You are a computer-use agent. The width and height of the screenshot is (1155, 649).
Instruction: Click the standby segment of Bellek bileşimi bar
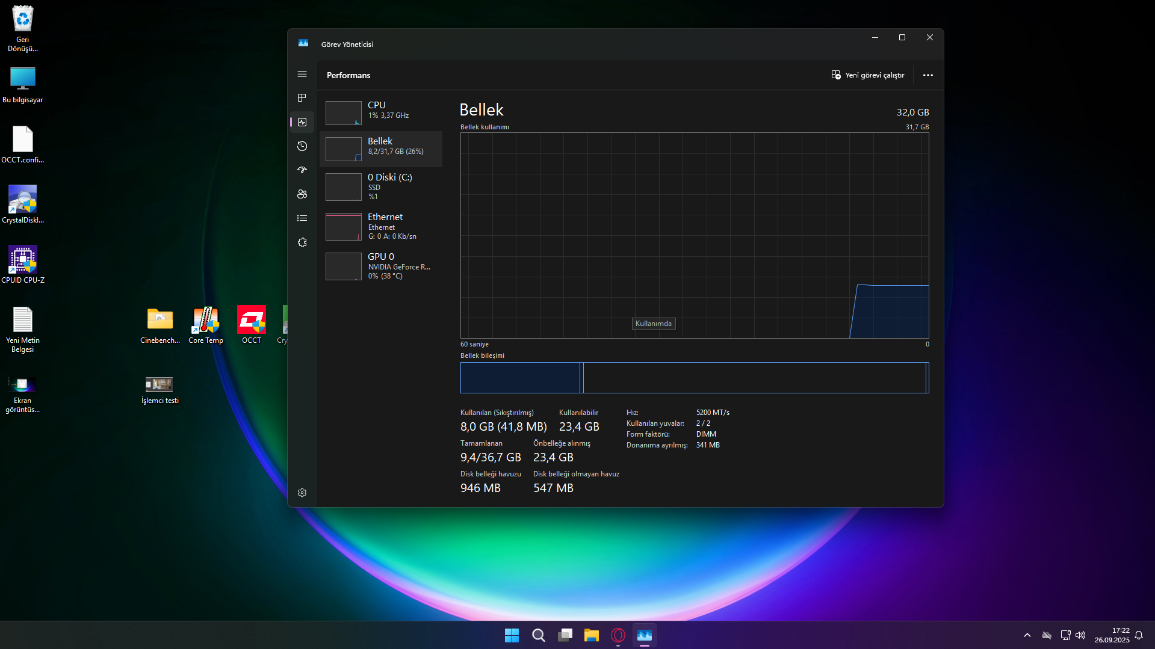754,378
